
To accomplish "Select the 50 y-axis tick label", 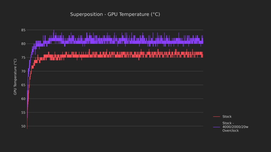I will (x=23, y=126).
